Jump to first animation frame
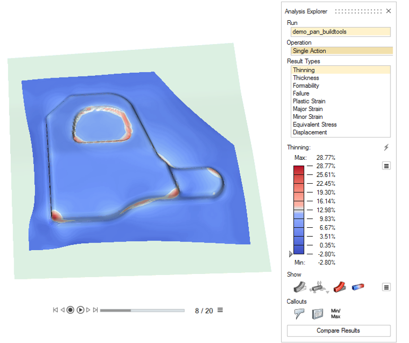 (55, 310)
